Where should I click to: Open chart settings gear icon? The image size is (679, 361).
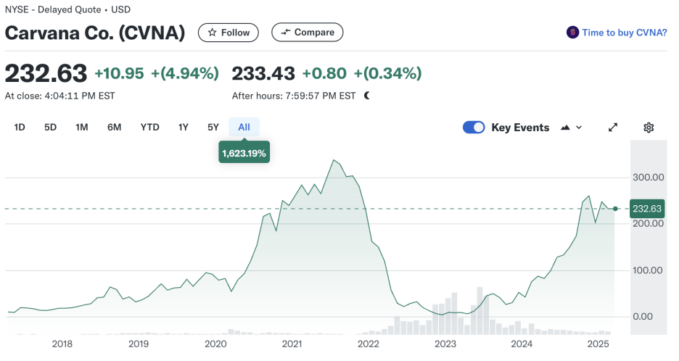tap(649, 128)
